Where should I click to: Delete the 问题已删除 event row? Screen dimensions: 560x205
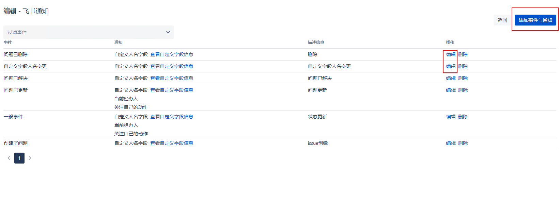463,54
